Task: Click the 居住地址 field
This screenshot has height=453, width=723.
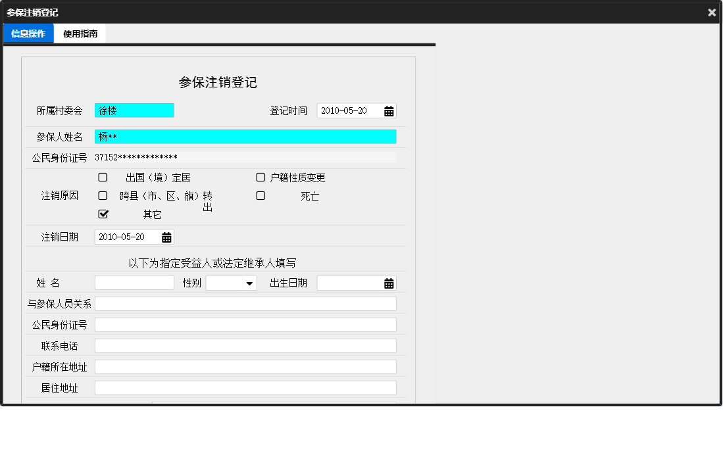Action: pyautogui.click(x=245, y=387)
